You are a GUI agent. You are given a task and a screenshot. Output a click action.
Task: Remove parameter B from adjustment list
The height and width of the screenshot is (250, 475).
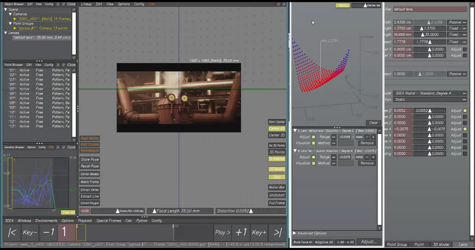coord(367,163)
